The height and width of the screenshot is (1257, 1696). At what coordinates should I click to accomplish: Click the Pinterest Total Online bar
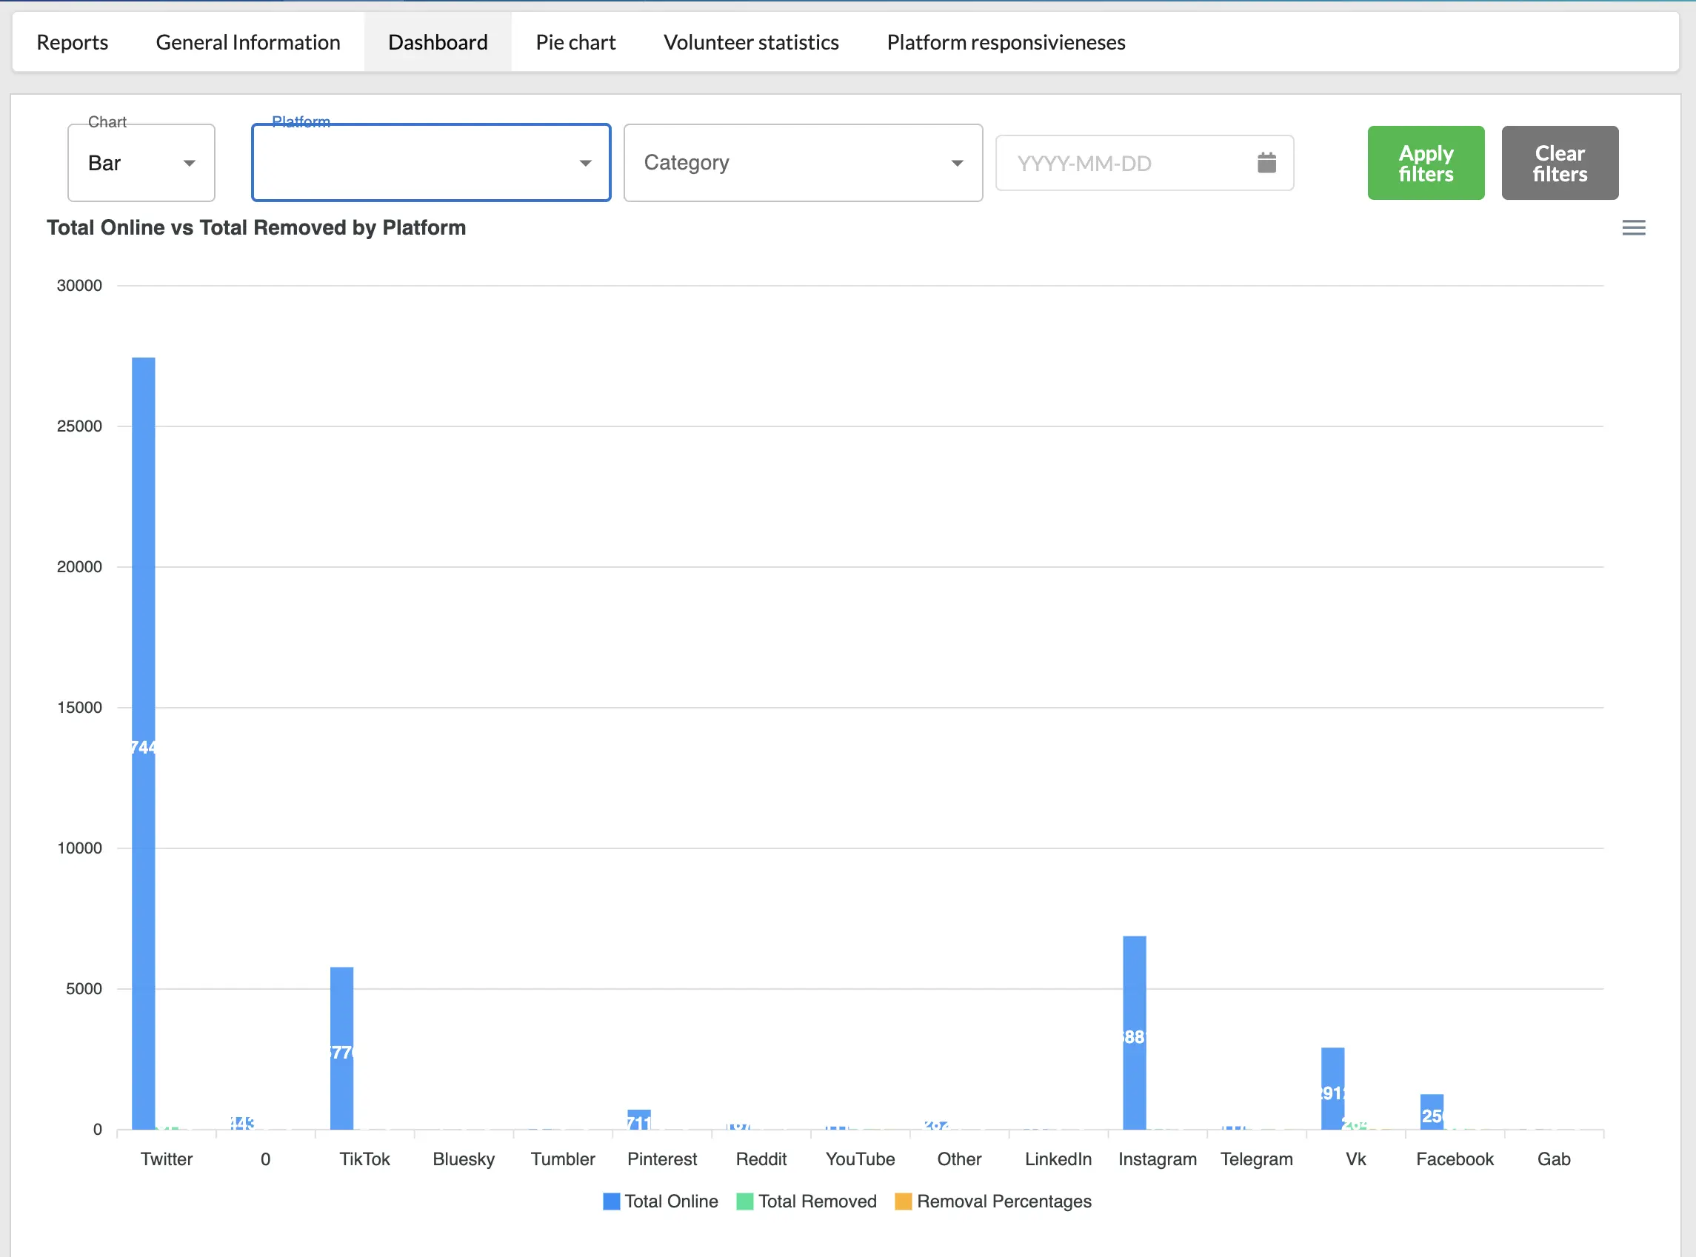coord(638,1119)
